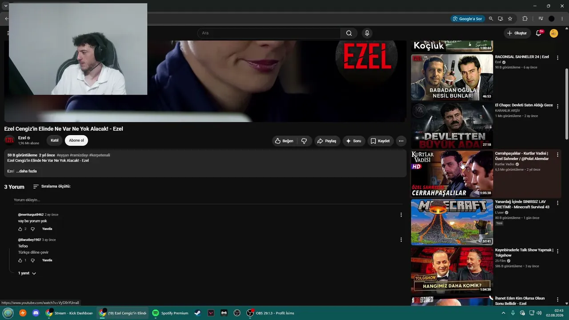Like the comment 'vay be yorum yok'
The height and width of the screenshot is (320, 569).
pos(20,229)
